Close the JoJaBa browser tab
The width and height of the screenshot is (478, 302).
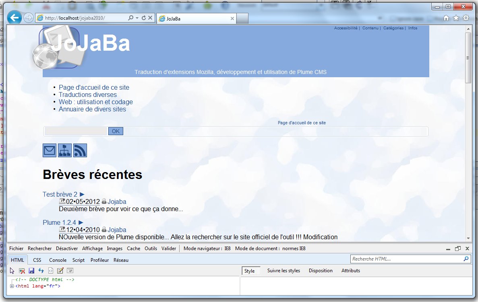(x=232, y=18)
